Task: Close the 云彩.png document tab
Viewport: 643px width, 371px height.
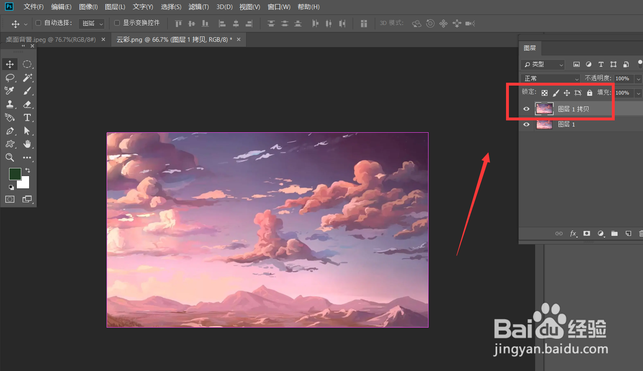Action: coord(238,39)
